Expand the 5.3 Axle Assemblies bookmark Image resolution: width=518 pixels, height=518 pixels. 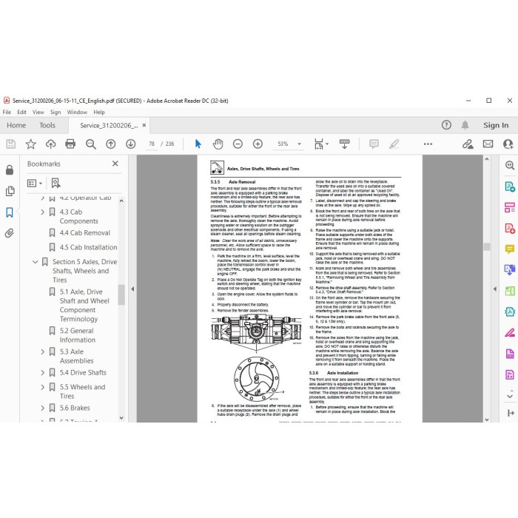click(43, 351)
